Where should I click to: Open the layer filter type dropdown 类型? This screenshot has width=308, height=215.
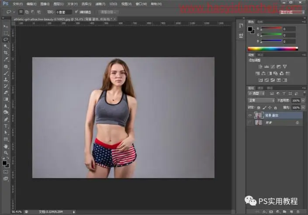tap(256, 93)
